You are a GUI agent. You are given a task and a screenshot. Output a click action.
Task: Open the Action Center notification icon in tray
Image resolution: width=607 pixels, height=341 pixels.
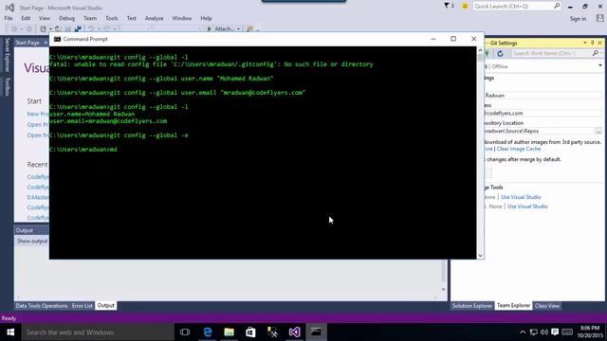tap(555, 332)
